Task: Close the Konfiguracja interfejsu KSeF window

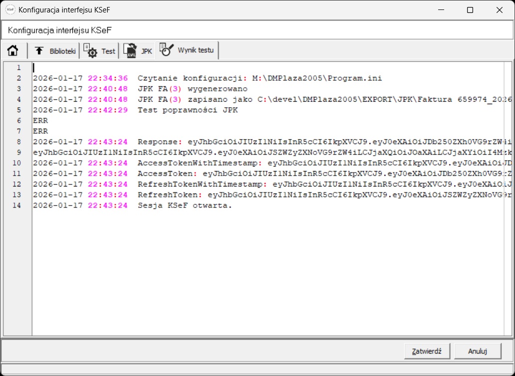Action: click(x=500, y=10)
